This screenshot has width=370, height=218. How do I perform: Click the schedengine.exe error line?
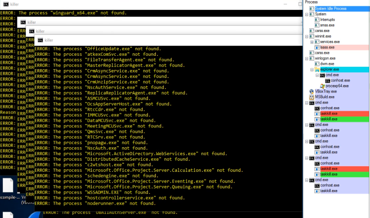tap(96, 176)
